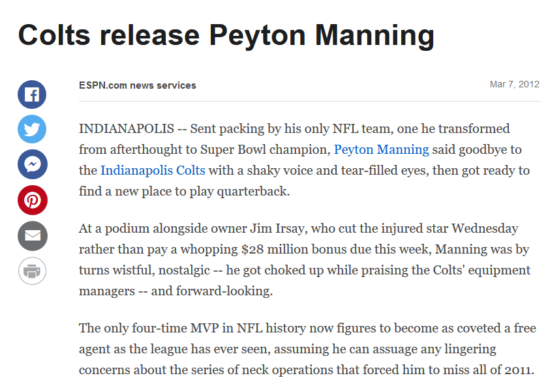This screenshot has width=548, height=382.
Task: Click the ESPN.com news services byline
Action: click(138, 85)
